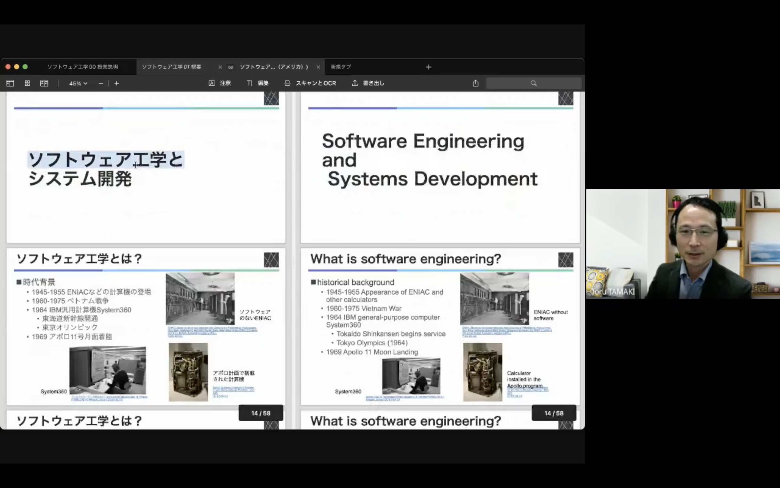Add a new tab with plus button
Image resolution: width=780 pixels, height=488 pixels.
[428, 67]
